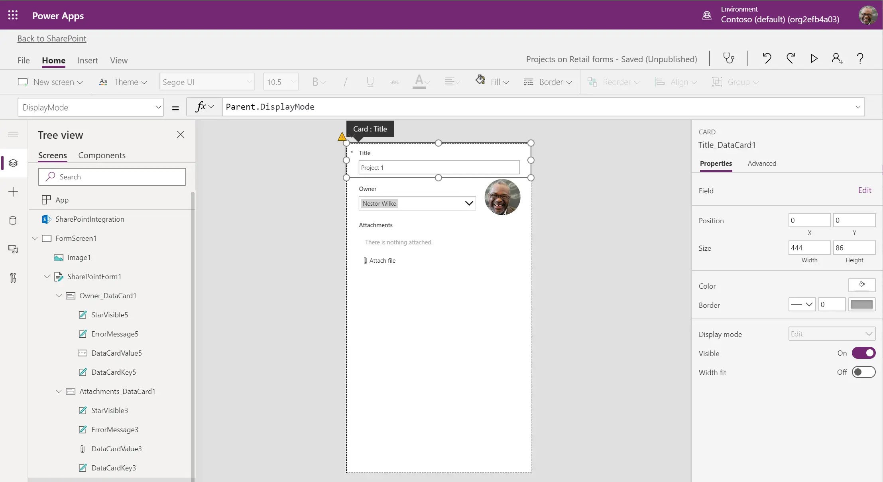
Task: Collapse the SharePointForm1 tree node
Action: click(x=47, y=277)
